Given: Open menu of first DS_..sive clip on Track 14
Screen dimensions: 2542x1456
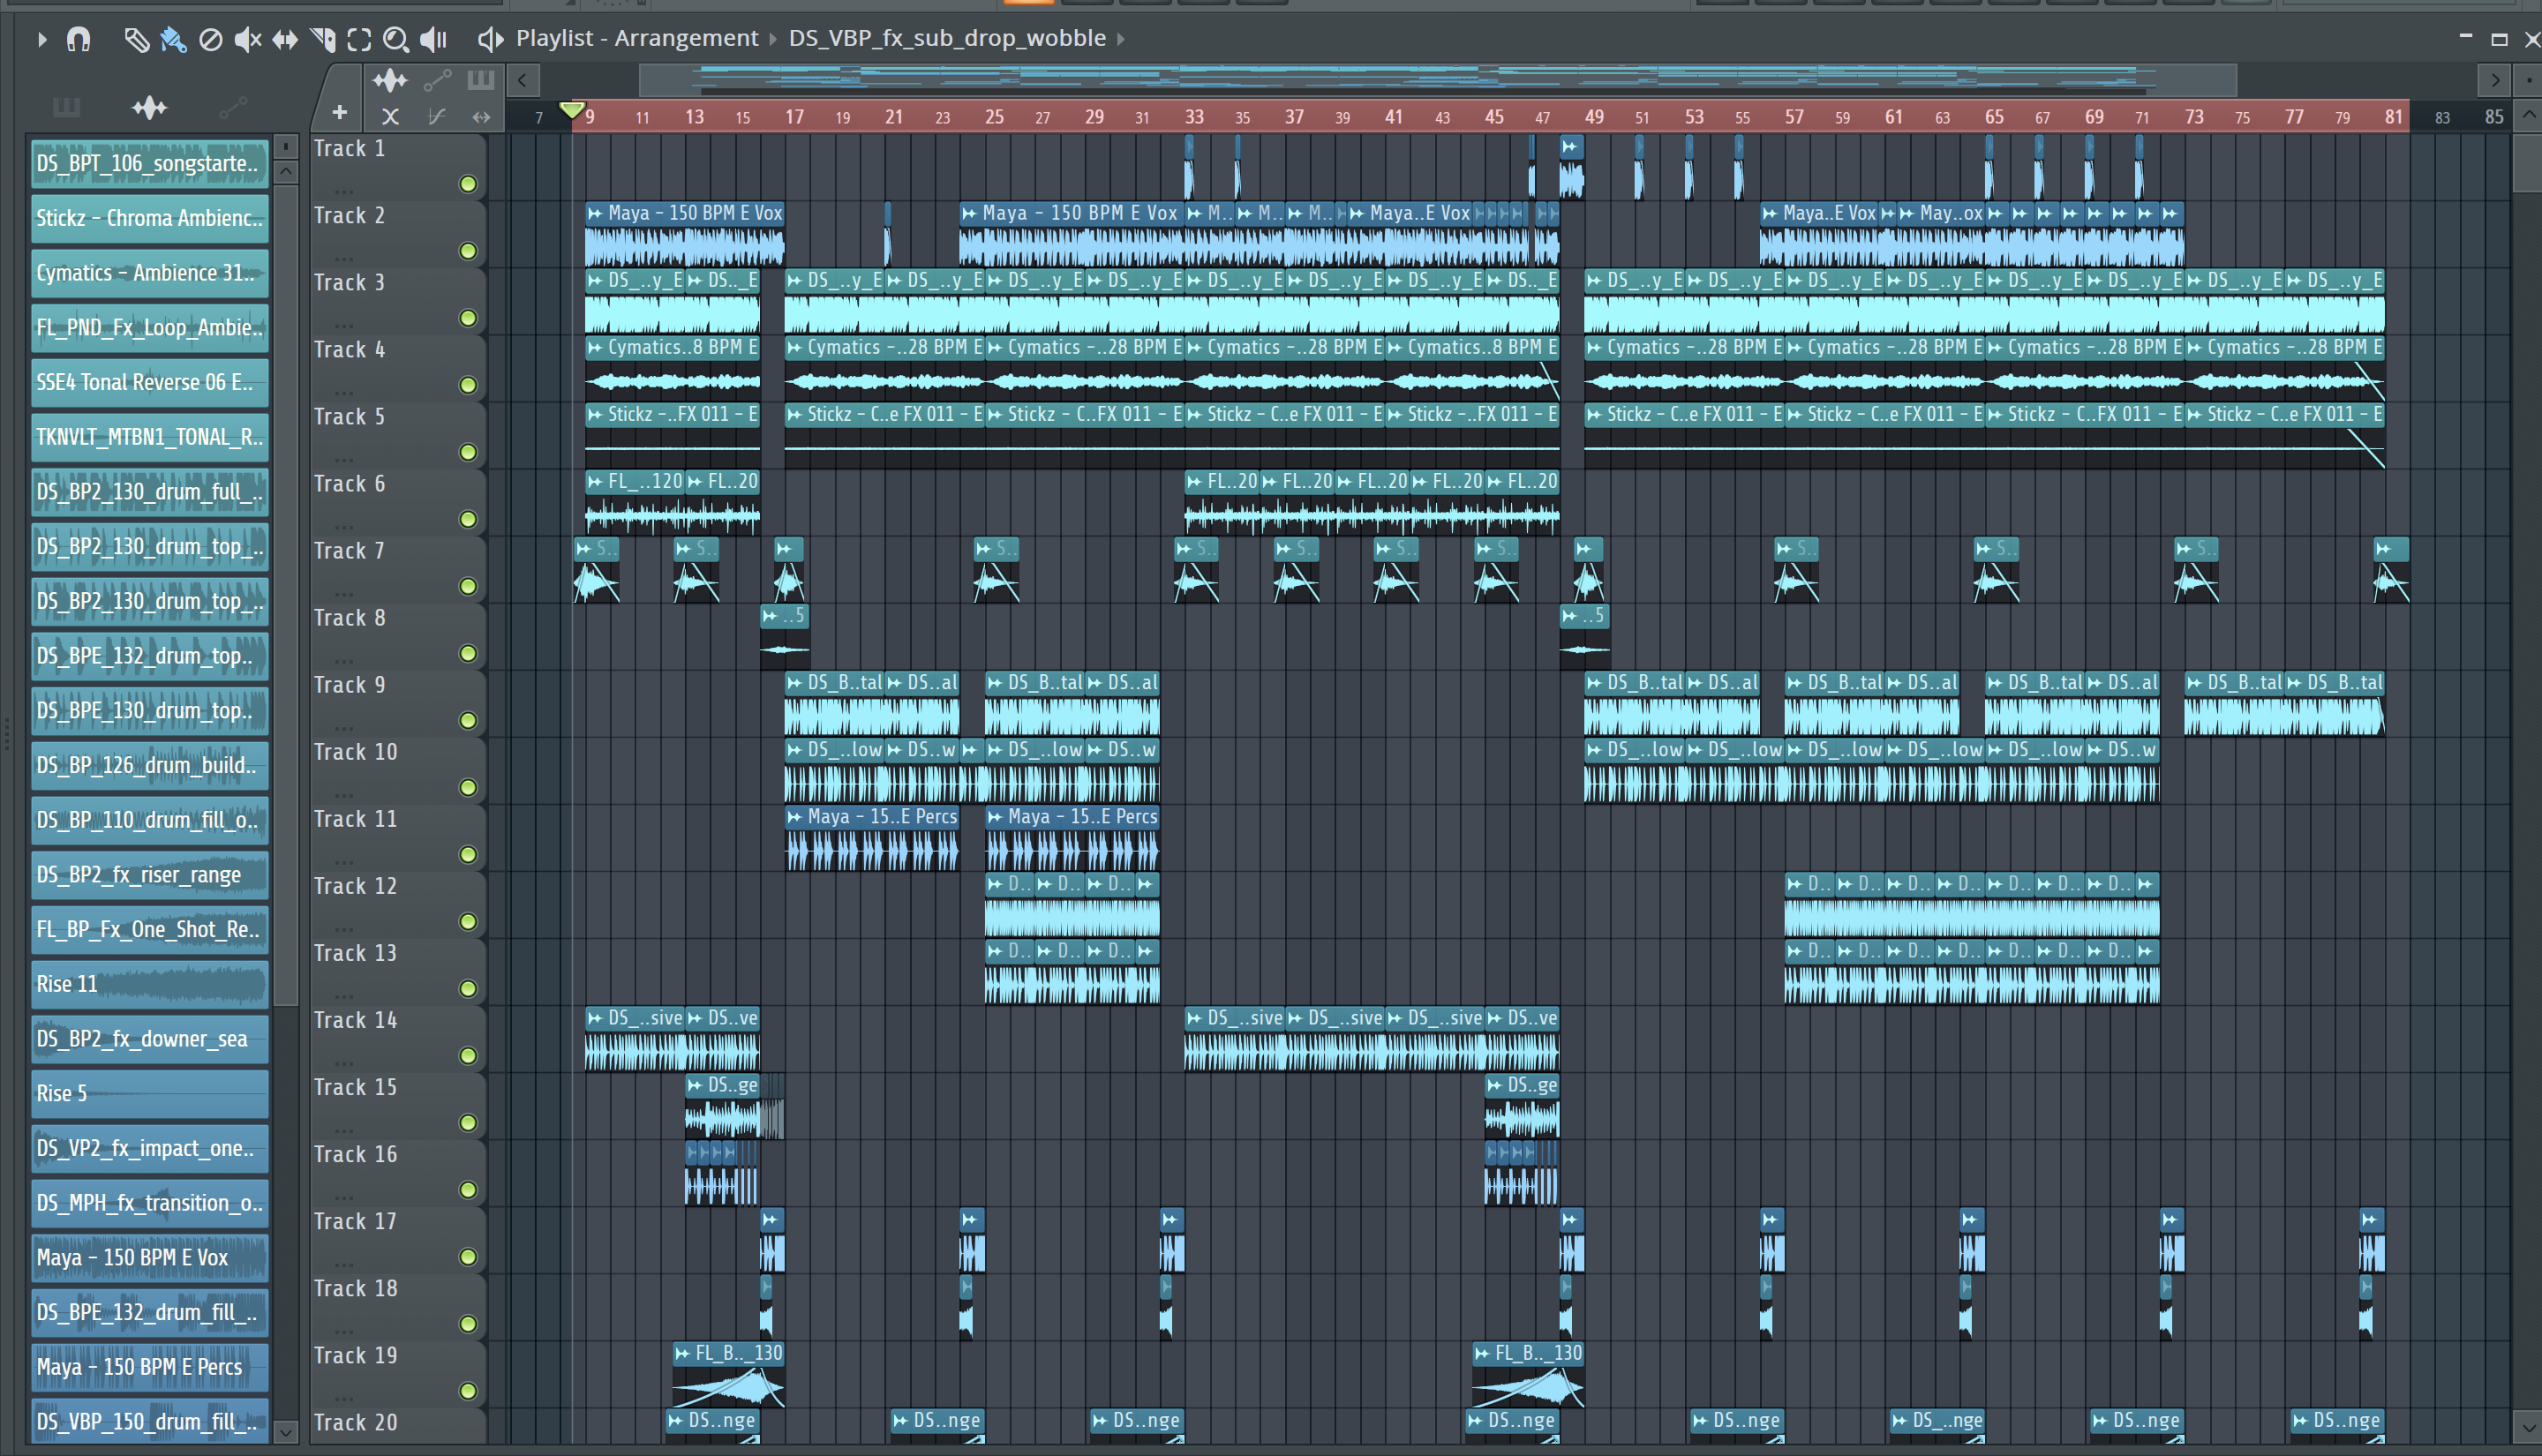Looking at the screenshot, I should [596, 1018].
